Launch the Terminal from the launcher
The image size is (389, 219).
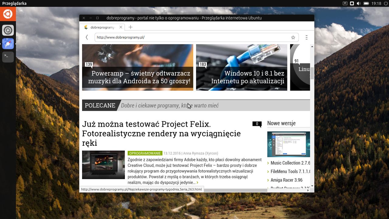pyautogui.click(x=8, y=57)
